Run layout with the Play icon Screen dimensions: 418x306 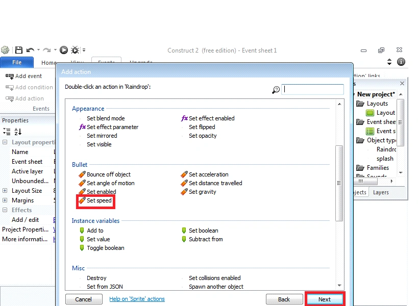pyautogui.click(x=64, y=50)
